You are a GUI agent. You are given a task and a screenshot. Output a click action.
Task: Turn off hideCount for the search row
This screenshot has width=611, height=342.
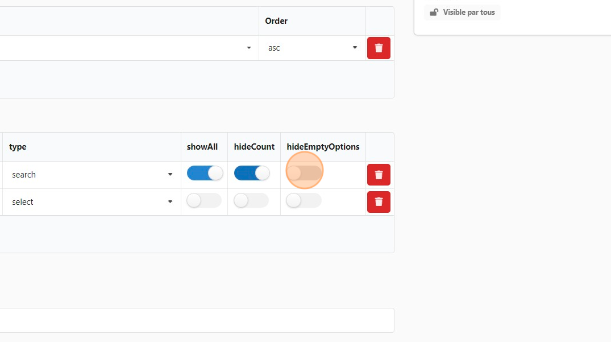tap(252, 174)
